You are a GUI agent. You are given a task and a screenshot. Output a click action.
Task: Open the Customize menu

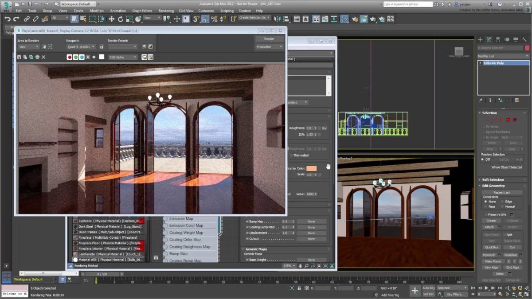[206, 10]
